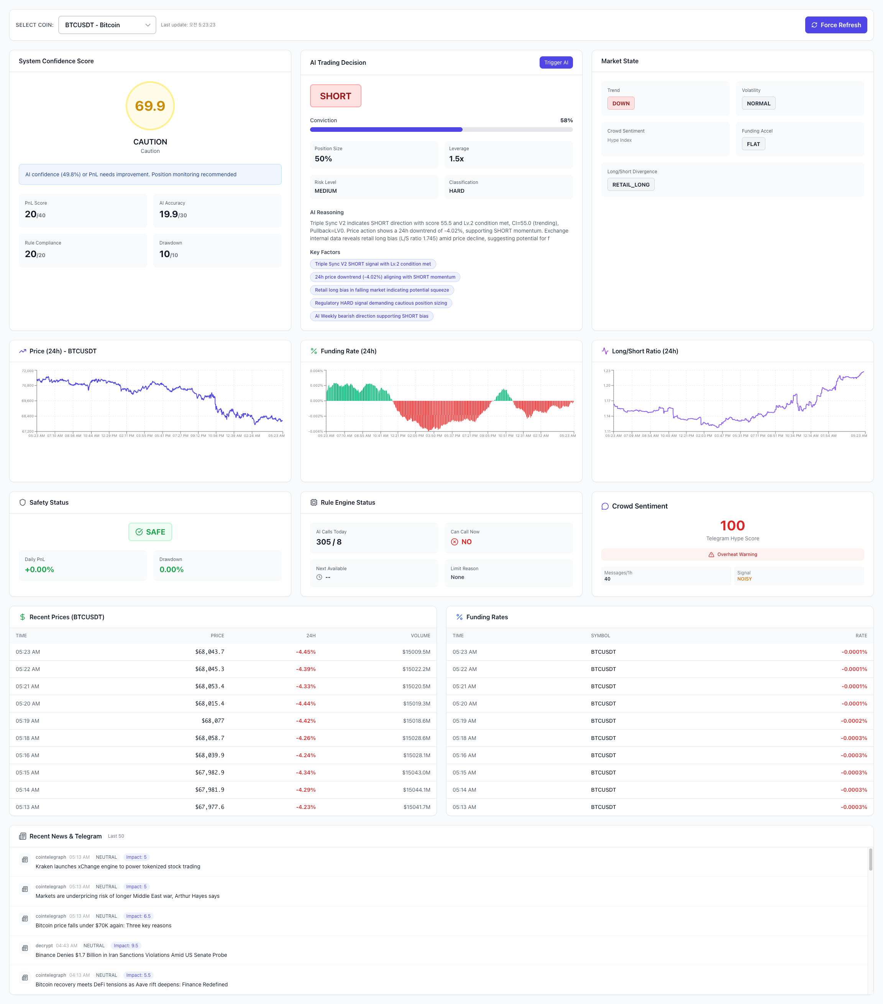Open the Kraken launches xChange news item

point(118,866)
